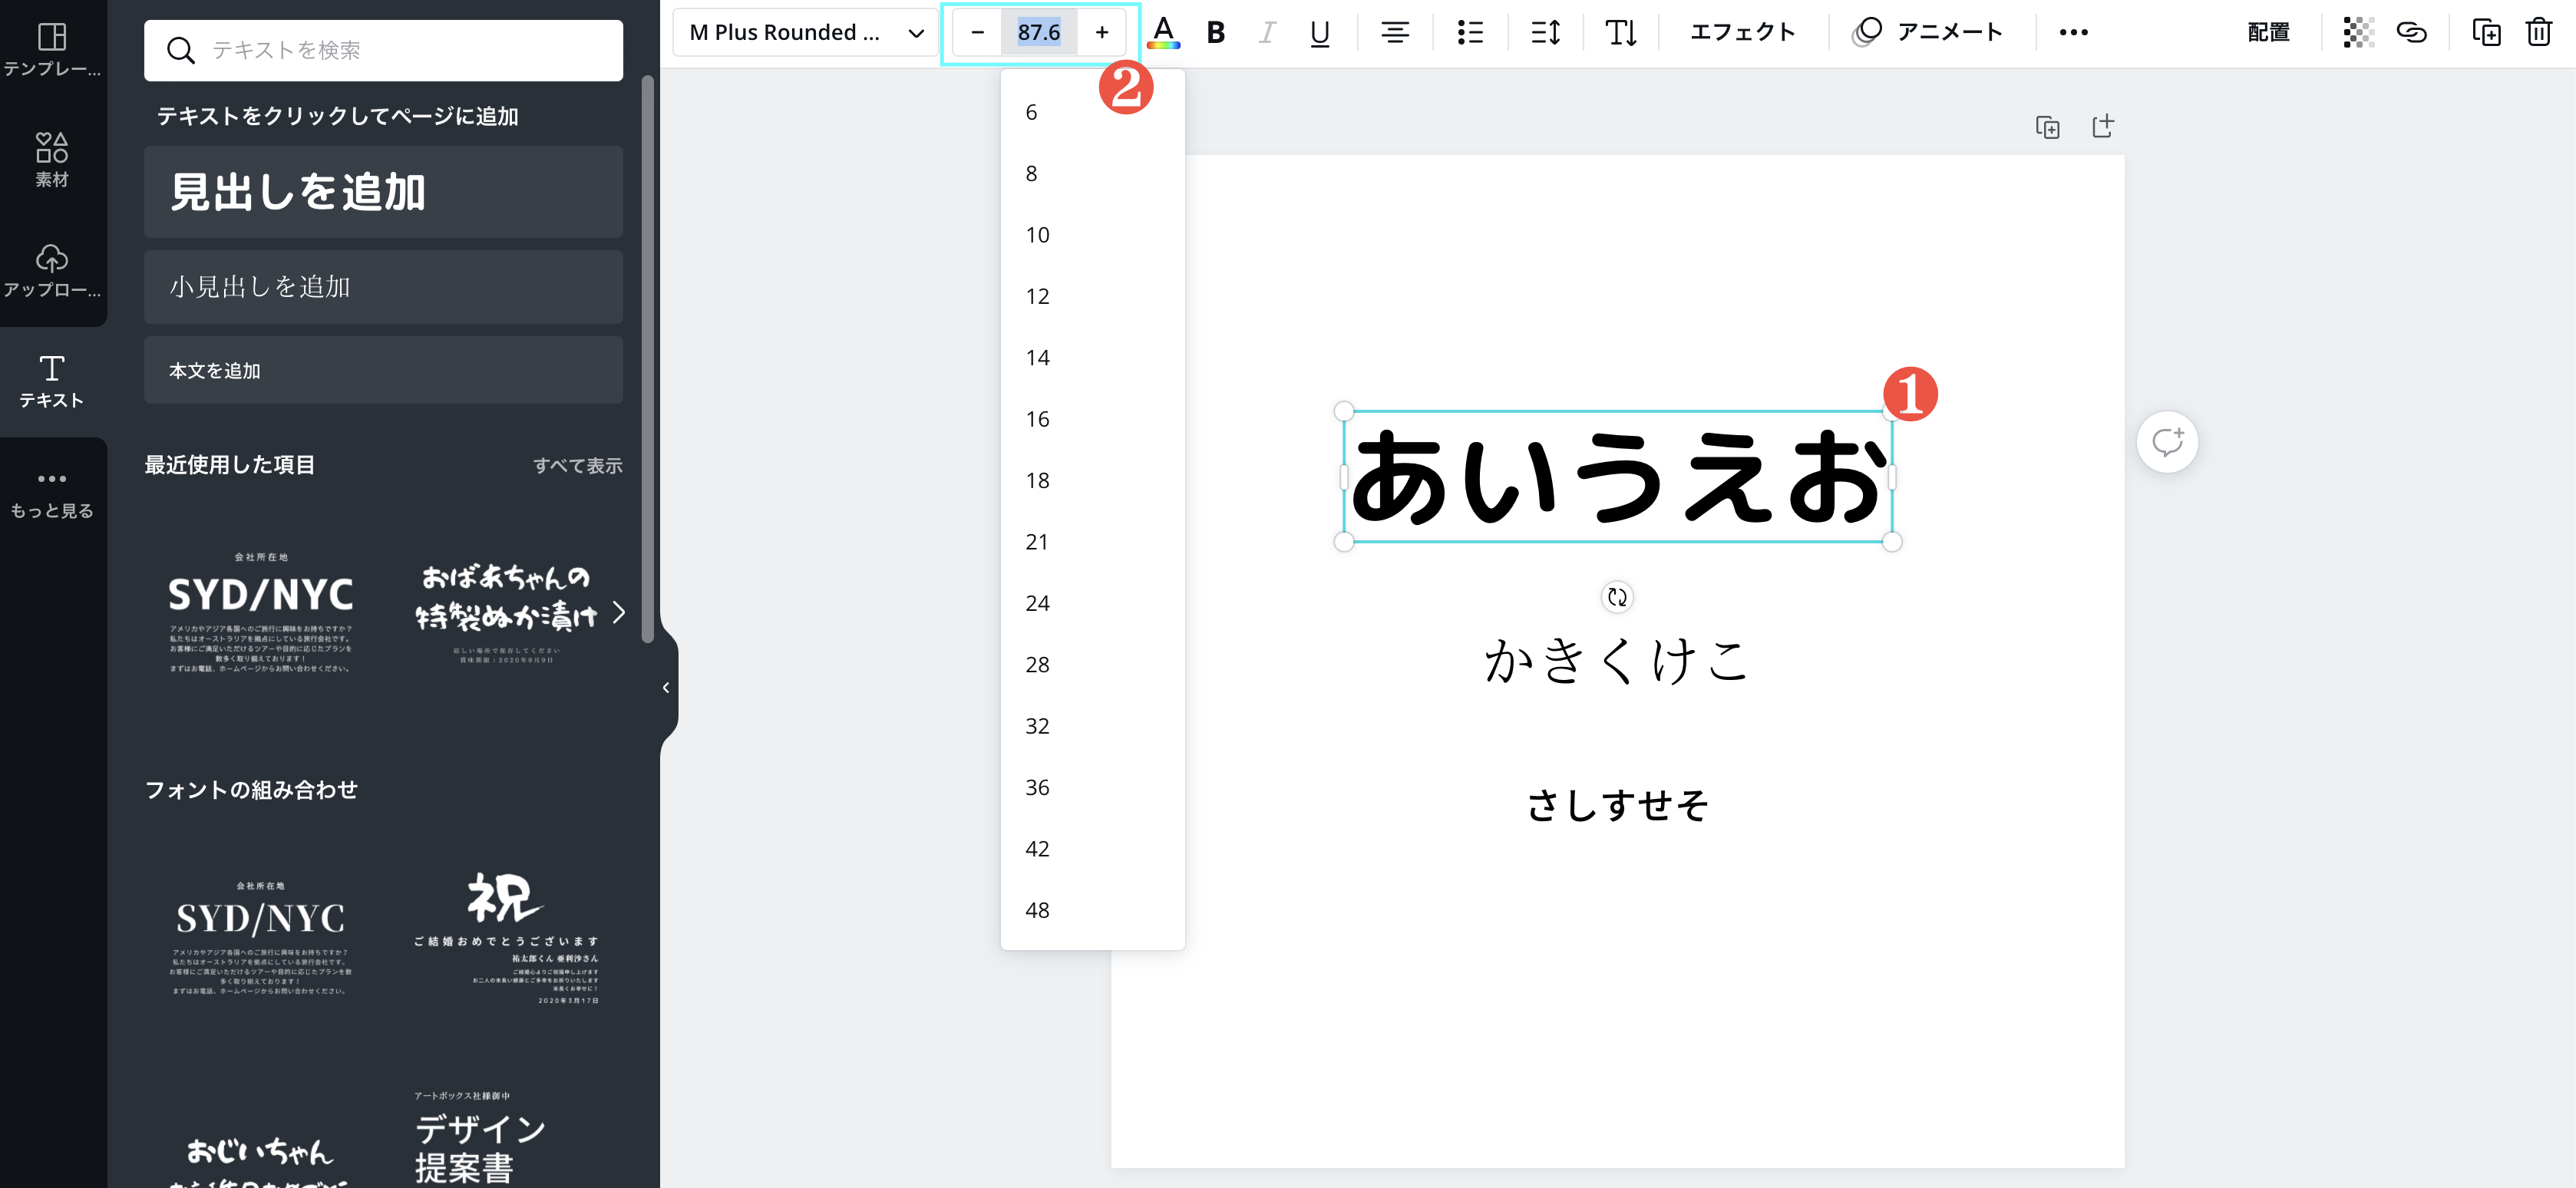The height and width of the screenshot is (1188, 2576).
Task: Select font size 24
Action: coord(1092,603)
